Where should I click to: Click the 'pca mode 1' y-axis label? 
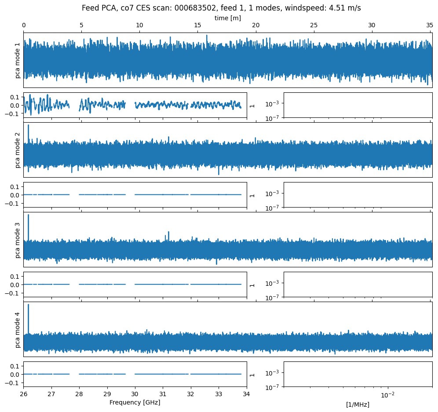click(18, 60)
